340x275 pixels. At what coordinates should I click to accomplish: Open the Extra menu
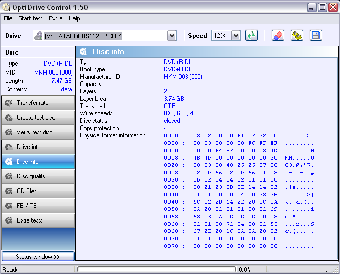[56, 18]
